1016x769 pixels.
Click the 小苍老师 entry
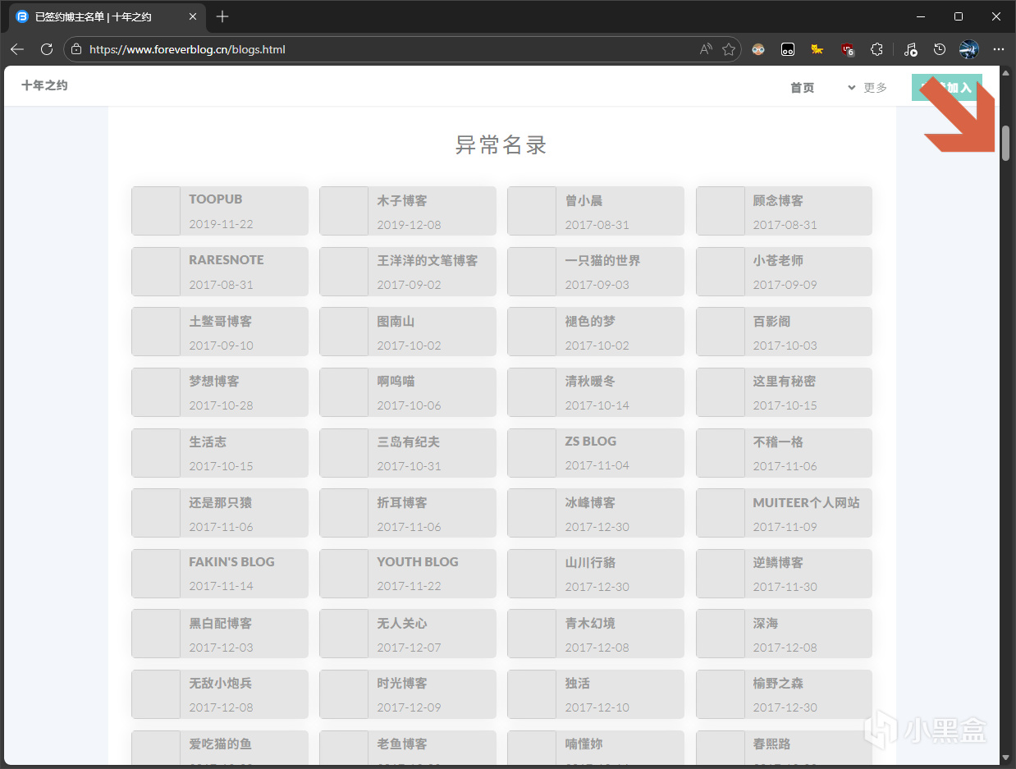(x=784, y=272)
